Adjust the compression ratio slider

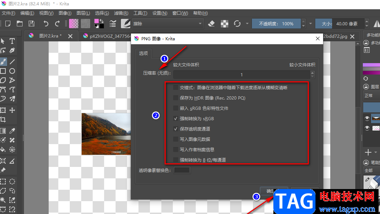pos(242,75)
